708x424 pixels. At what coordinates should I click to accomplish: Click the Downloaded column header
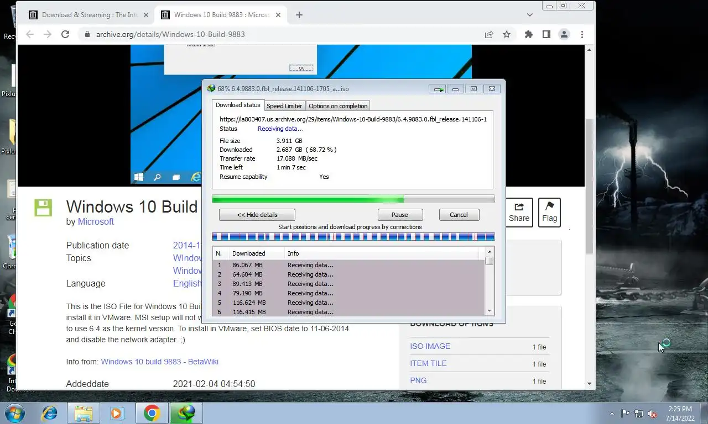[257, 253]
